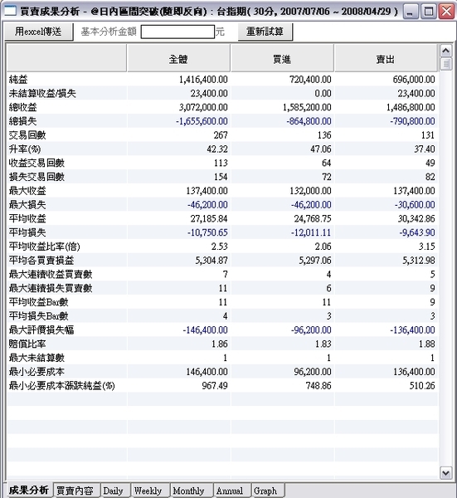The width and height of the screenshot is (457, 498).
Task: Click the 27,185.84 average gain cell
Action: click(x=209, y=219)
